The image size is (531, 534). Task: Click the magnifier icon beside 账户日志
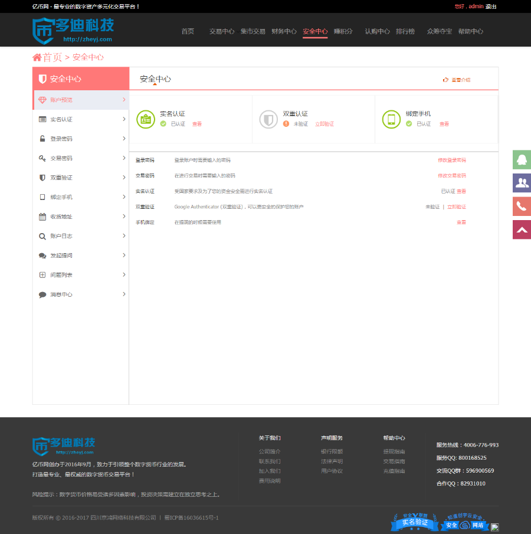tap(42, 236)
